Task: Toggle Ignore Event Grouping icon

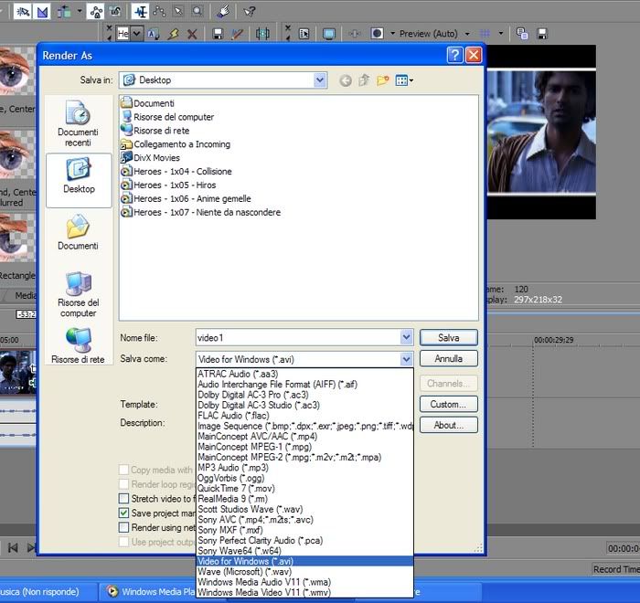Action: coord(115,12)
